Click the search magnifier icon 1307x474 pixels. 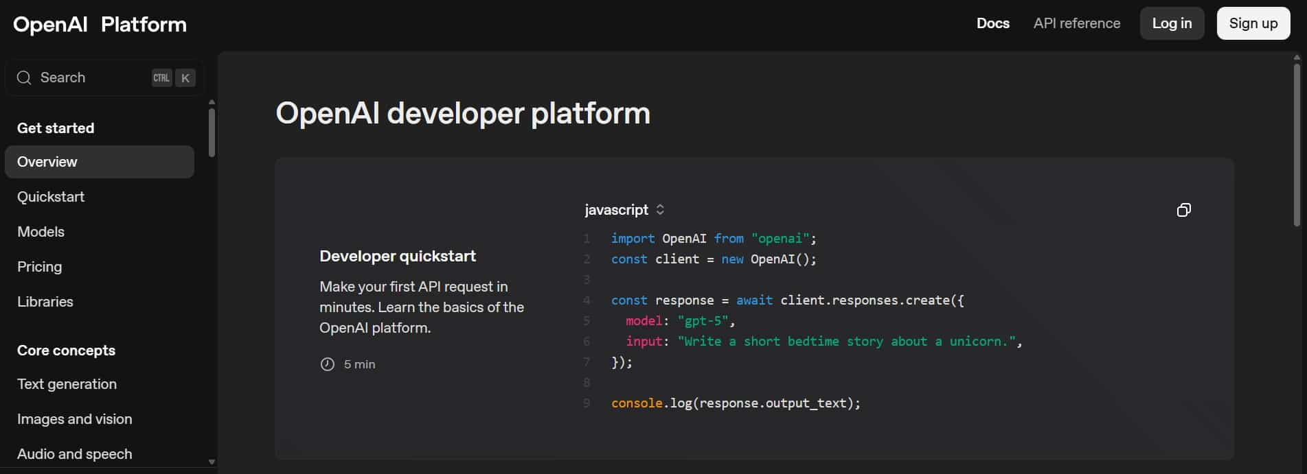(x=24, y=78)
